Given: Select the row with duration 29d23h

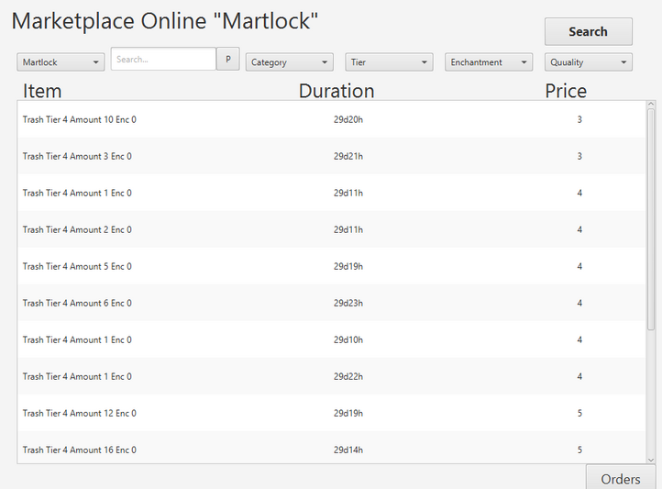Looking at the screenshot, I should point(331,303).
